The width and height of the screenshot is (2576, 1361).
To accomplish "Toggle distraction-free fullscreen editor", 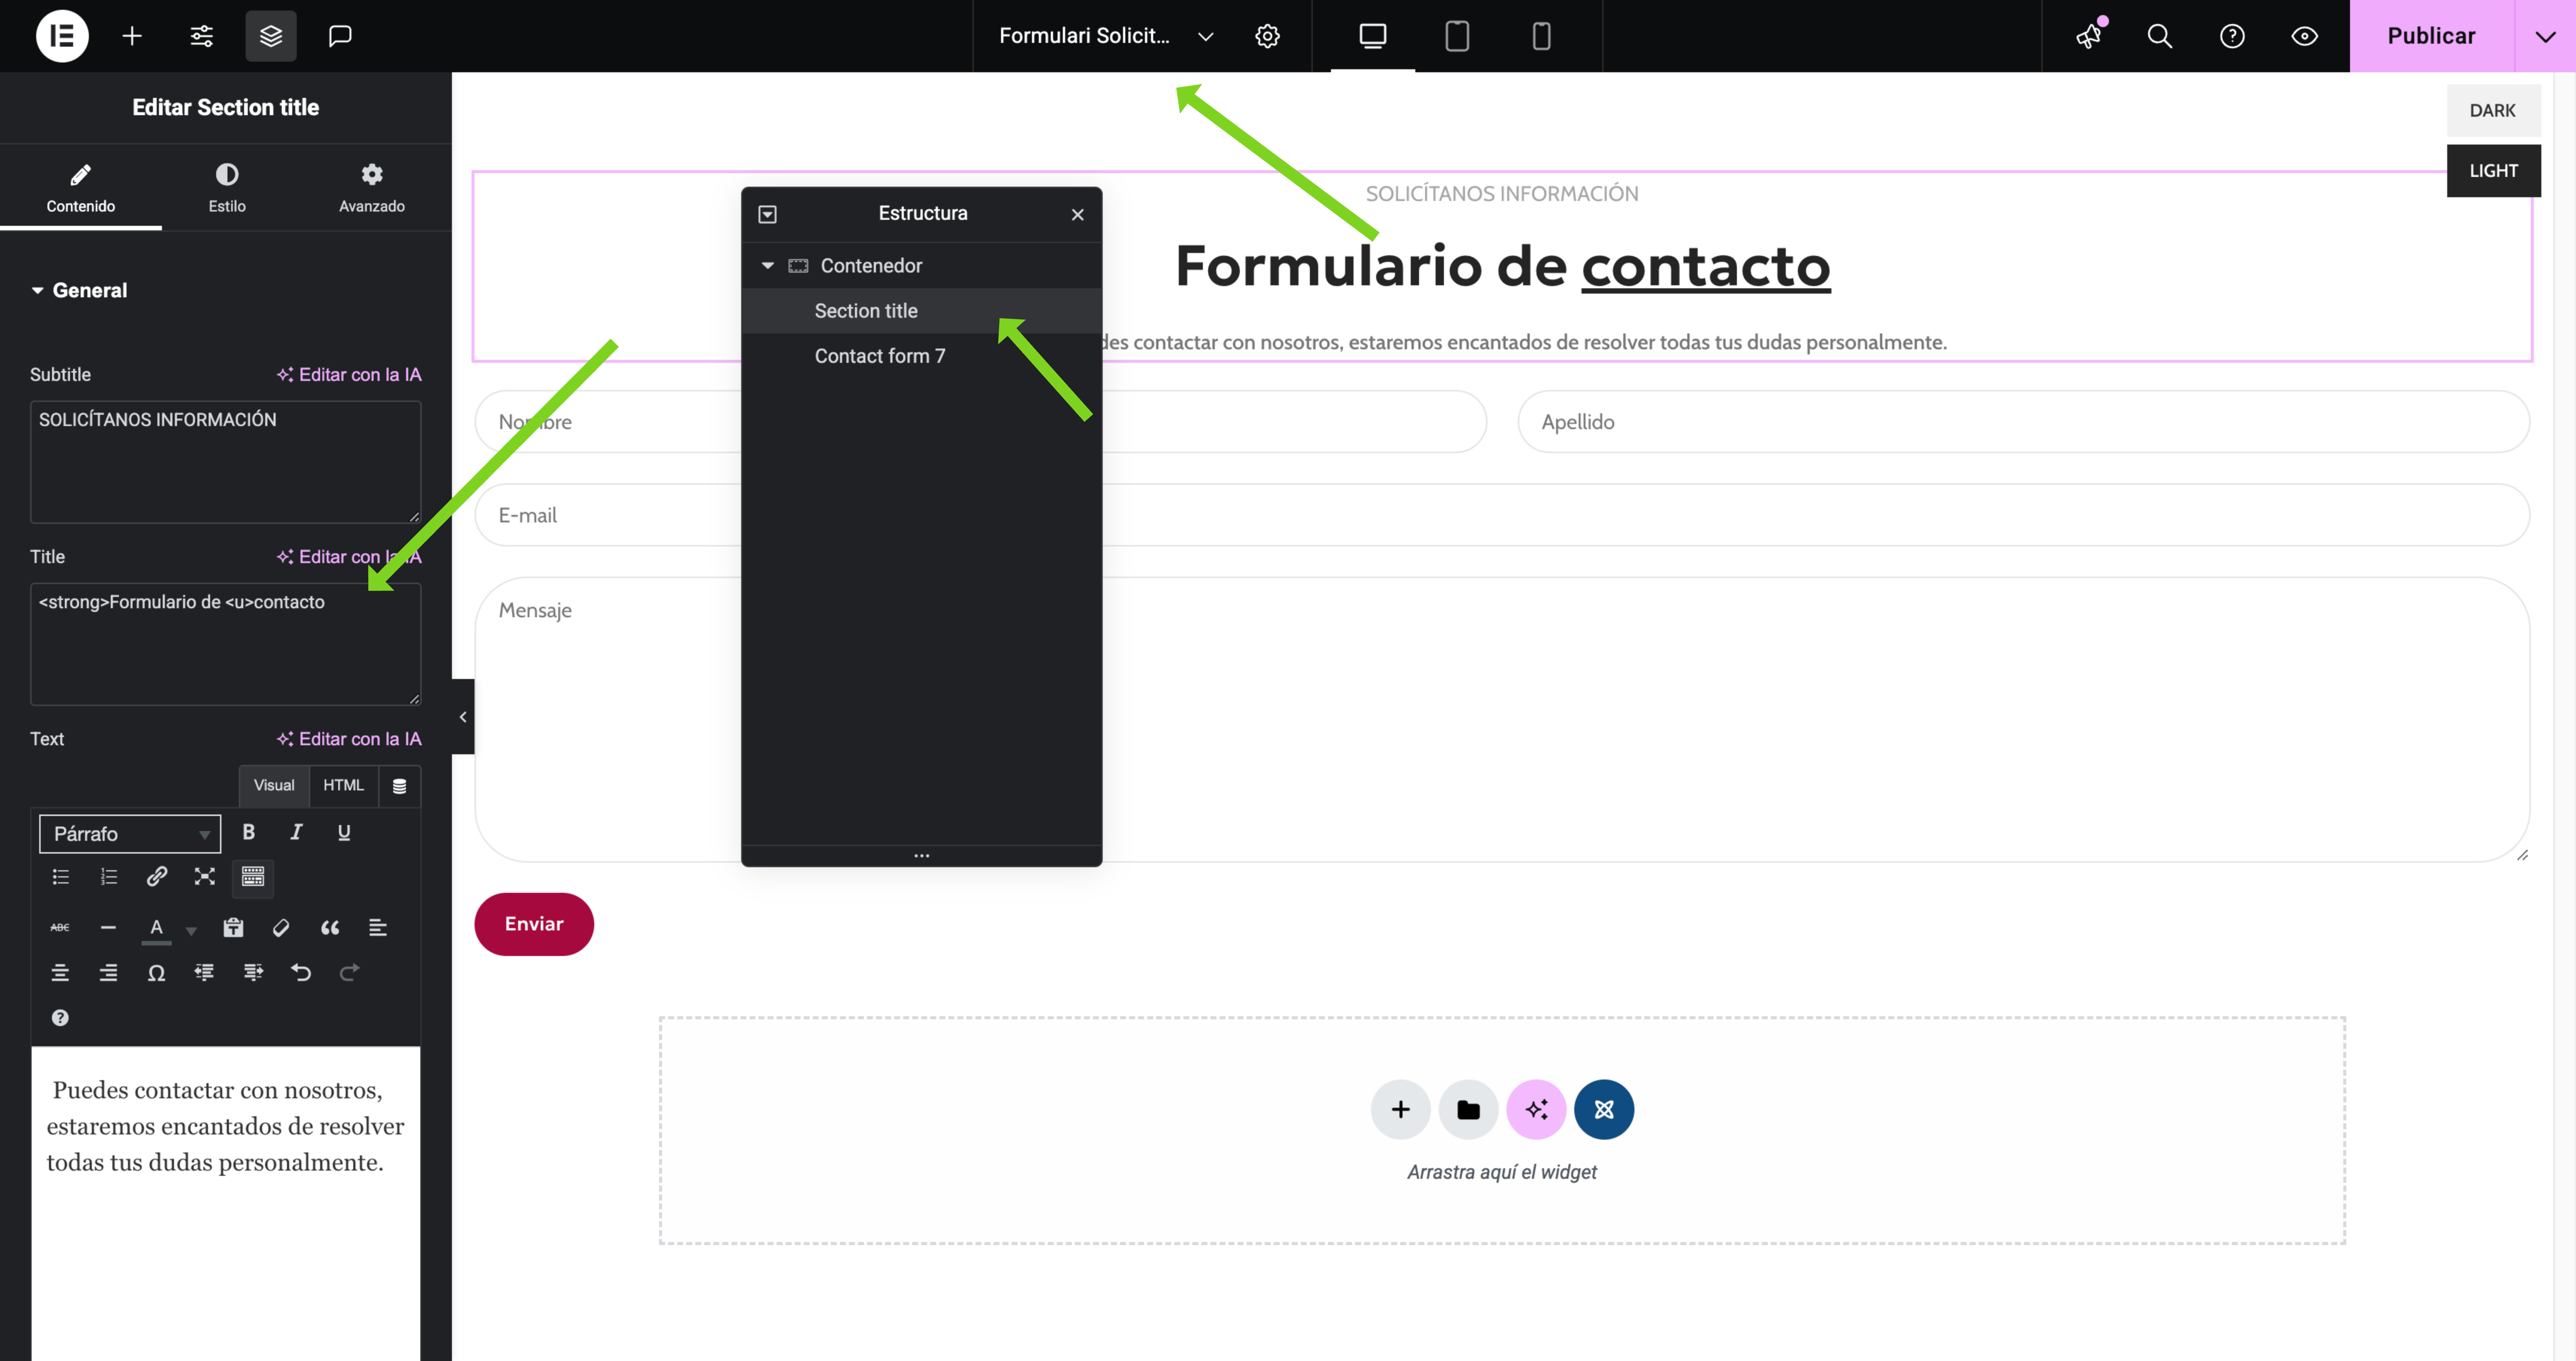I will click(205, 877).
